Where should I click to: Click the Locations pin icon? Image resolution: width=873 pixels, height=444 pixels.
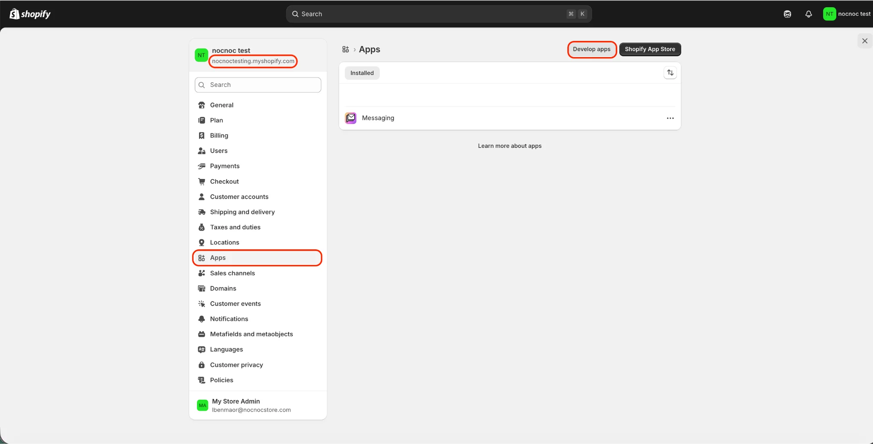pyautogui.click(x=202, y=242)
